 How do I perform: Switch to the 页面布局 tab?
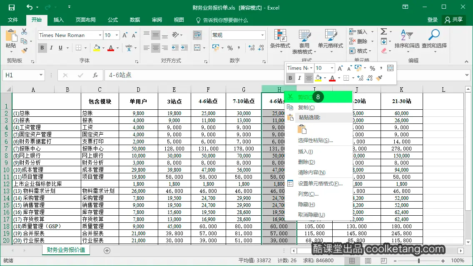pos(85,20)
